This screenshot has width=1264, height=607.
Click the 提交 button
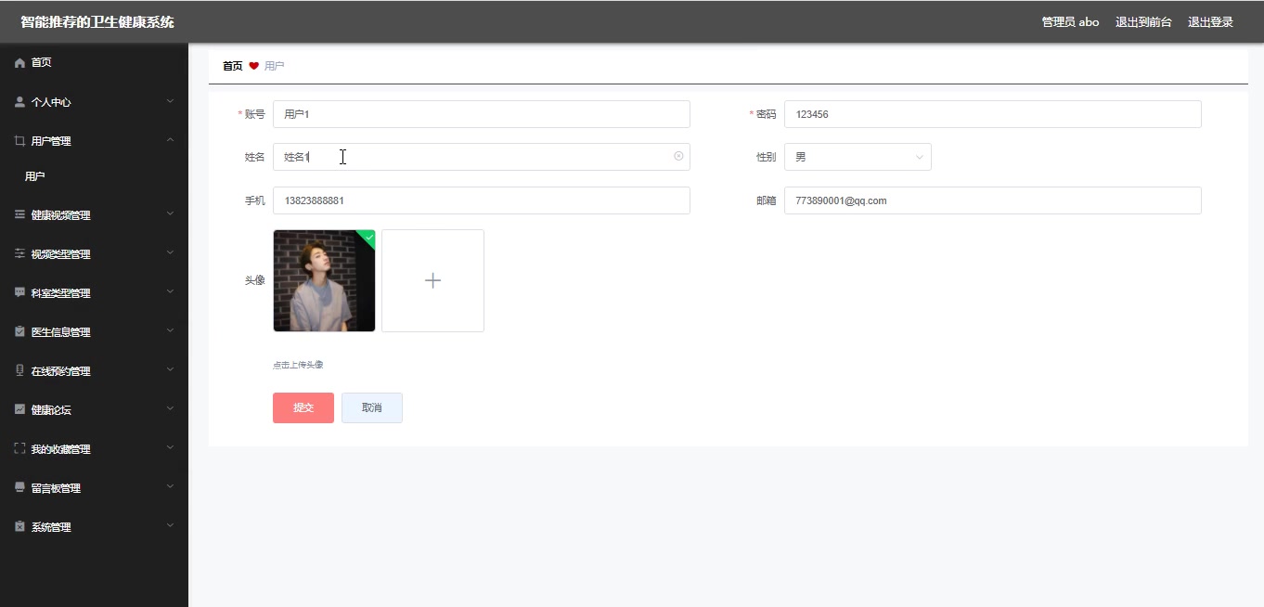pos(303,407)
